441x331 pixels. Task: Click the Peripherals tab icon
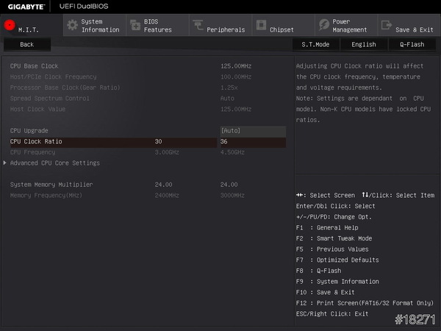click(198, 26)
